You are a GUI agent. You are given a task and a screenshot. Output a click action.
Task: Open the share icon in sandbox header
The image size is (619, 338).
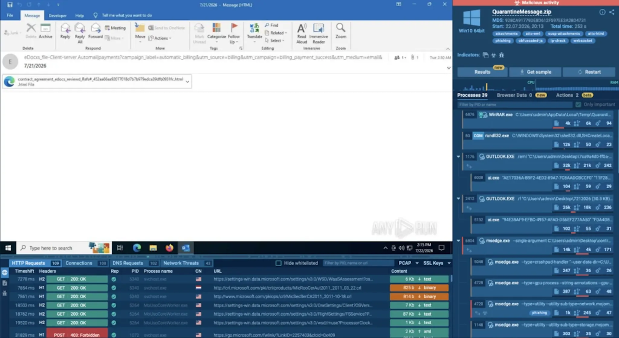point(612,12)
